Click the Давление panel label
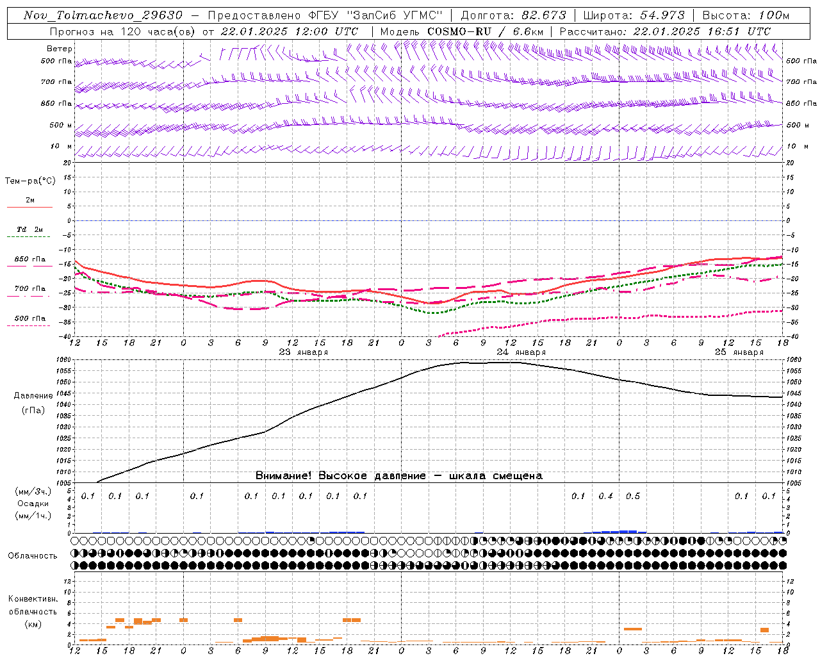This screenshot has width=820, height=656. pyautogui.click(x=33, y=396)
